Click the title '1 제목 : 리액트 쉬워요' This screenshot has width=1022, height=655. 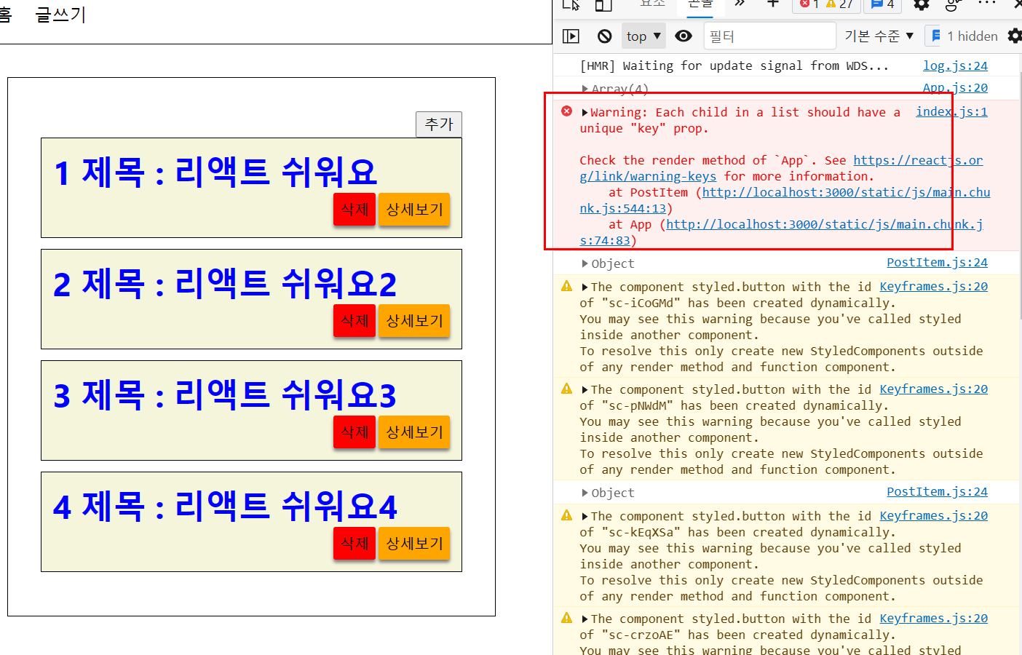[x=215, y=172]
